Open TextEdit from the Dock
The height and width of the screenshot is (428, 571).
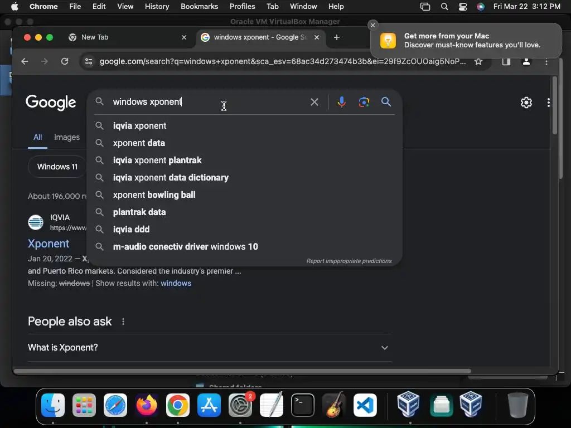[x=272, y=405]
